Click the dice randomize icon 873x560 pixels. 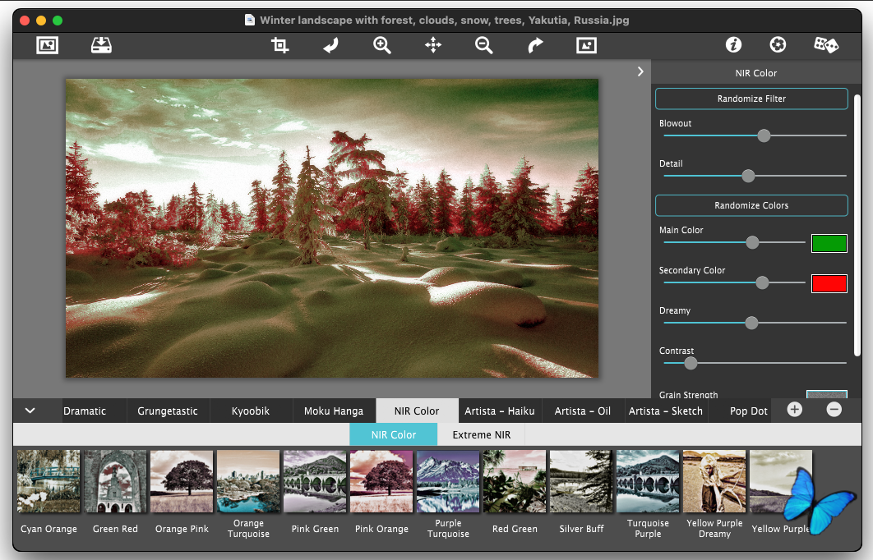825,46
